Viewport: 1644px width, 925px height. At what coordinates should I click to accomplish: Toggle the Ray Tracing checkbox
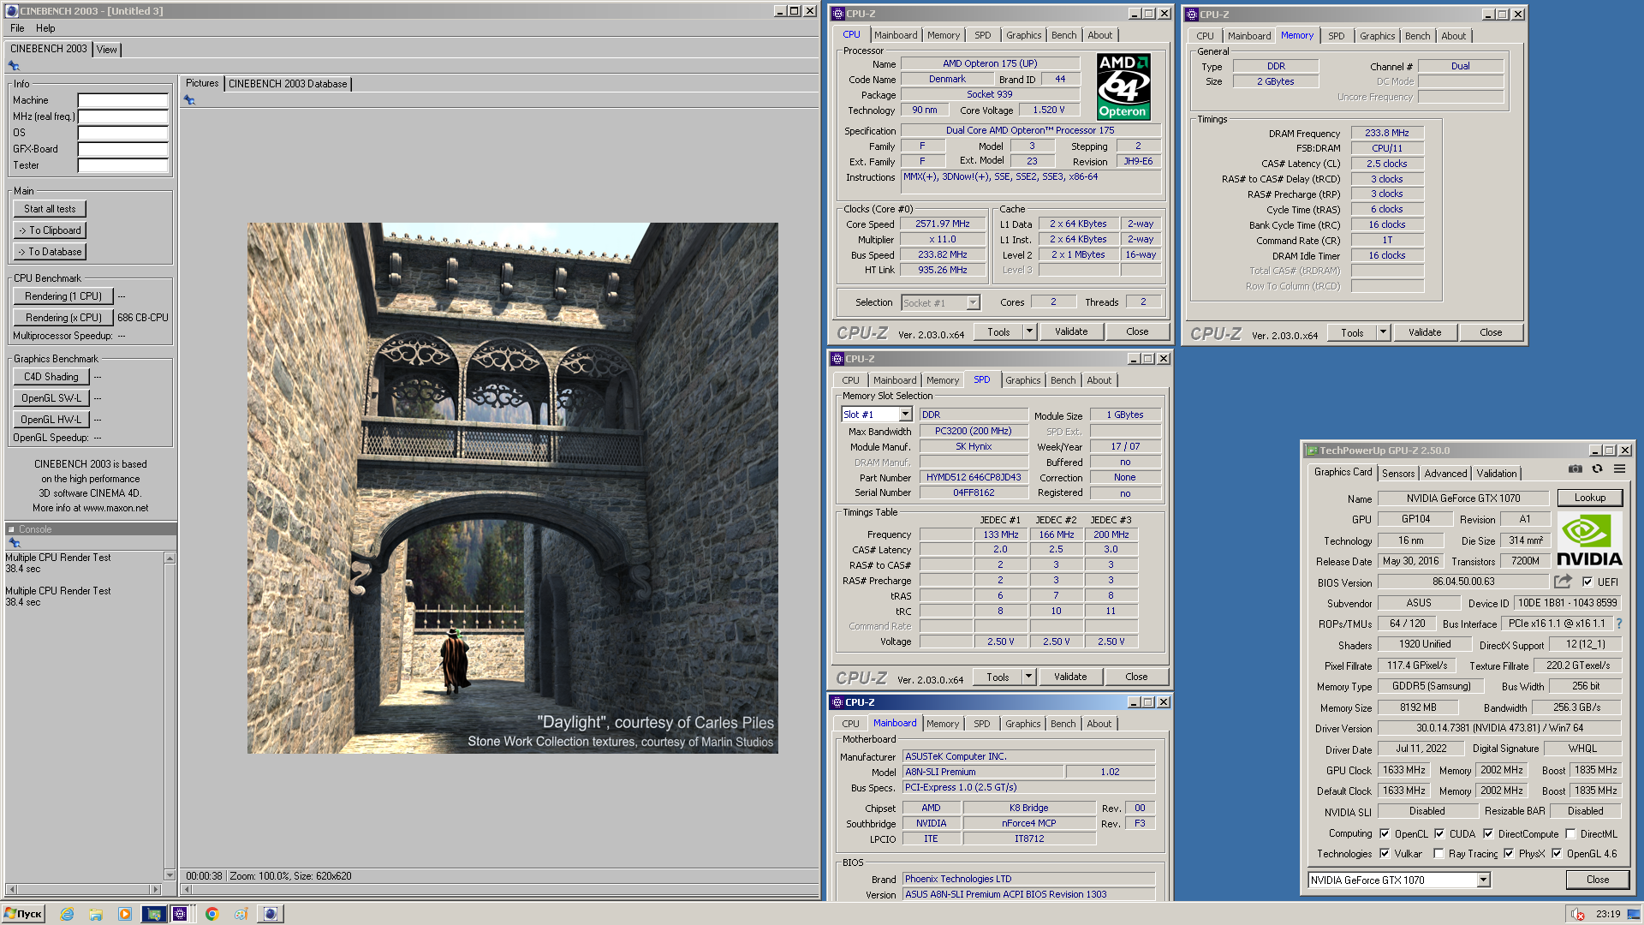tap(1438, 853)
